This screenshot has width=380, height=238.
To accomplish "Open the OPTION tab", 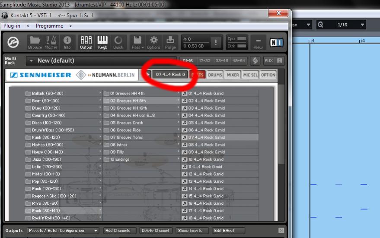I will coord(268,75).
